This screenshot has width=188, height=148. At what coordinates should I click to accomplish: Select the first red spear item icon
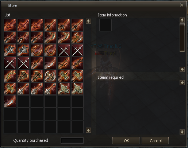[x=10, y=25]
